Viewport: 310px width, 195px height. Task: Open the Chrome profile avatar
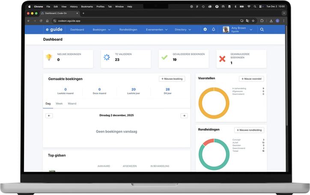[277, 21]
